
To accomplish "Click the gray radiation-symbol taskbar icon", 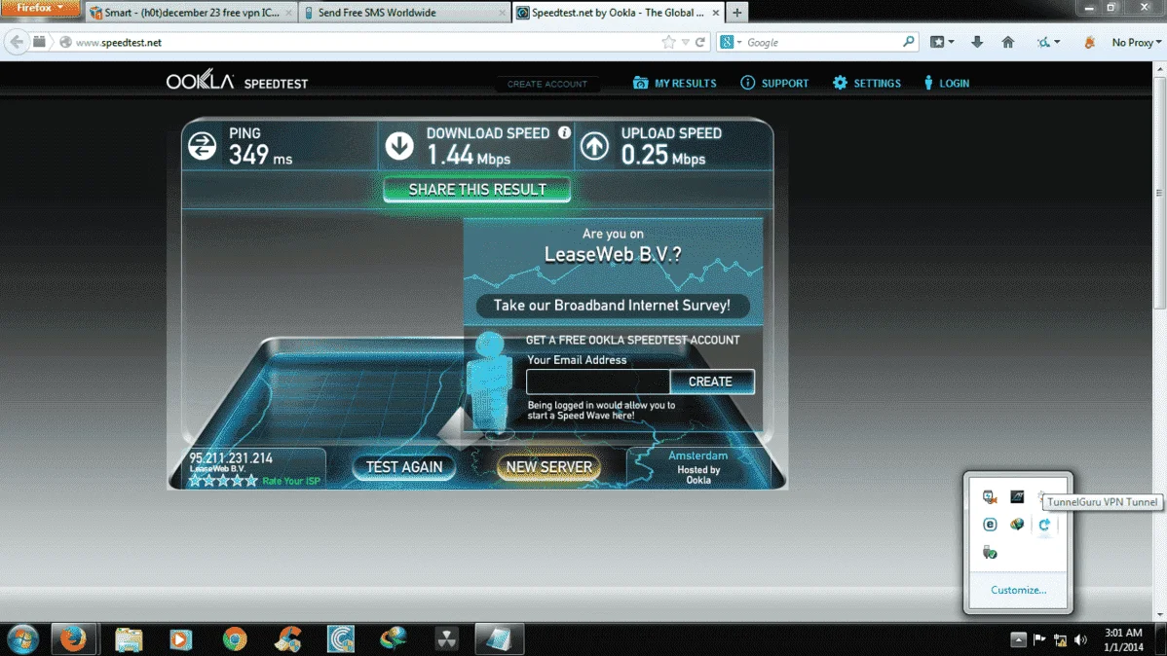I will (446, 638).
